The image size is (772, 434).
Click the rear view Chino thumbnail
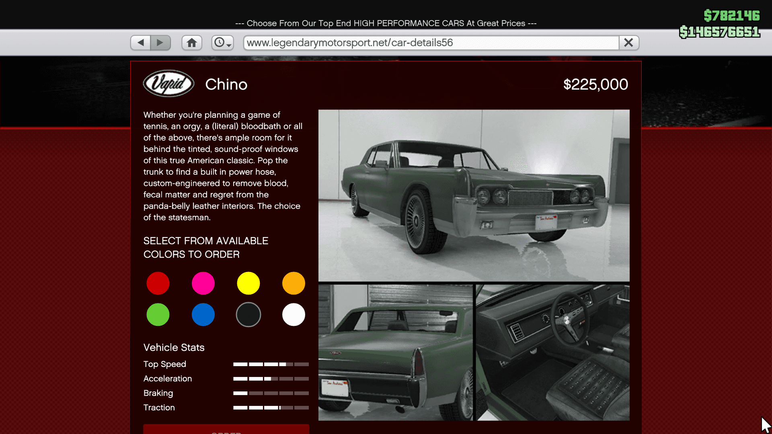(396, 353)
